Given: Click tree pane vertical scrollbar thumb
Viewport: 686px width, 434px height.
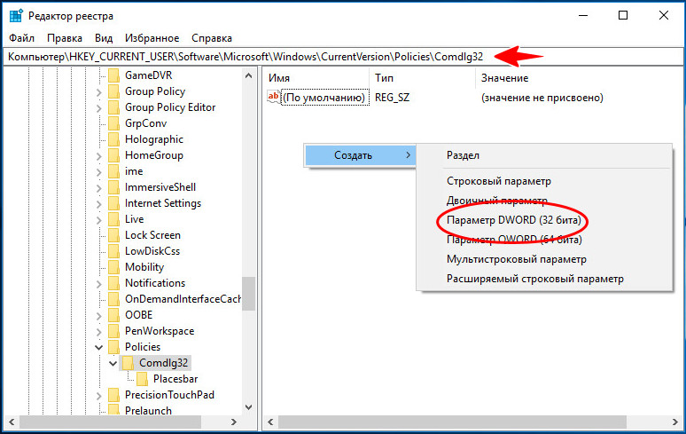Looking at the screenshot, I should (248, 294).
